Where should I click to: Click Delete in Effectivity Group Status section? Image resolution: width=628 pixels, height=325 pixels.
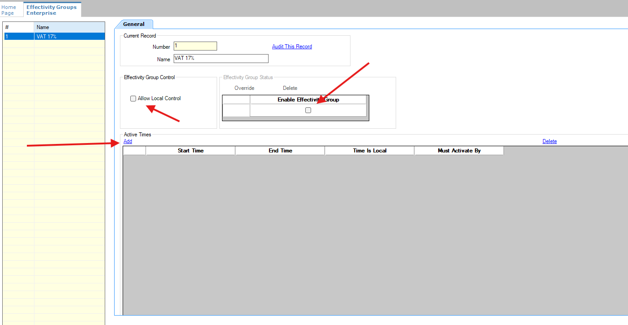point(290,88)
